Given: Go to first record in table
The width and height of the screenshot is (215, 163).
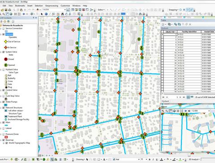Looking at the screenshot, I should point(163,97).
